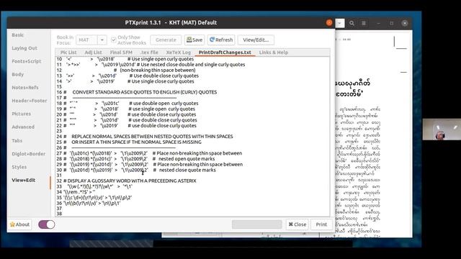Click the Burmese heading in PDF viewer
Screen dimensions: 461x259
(352, 88)
